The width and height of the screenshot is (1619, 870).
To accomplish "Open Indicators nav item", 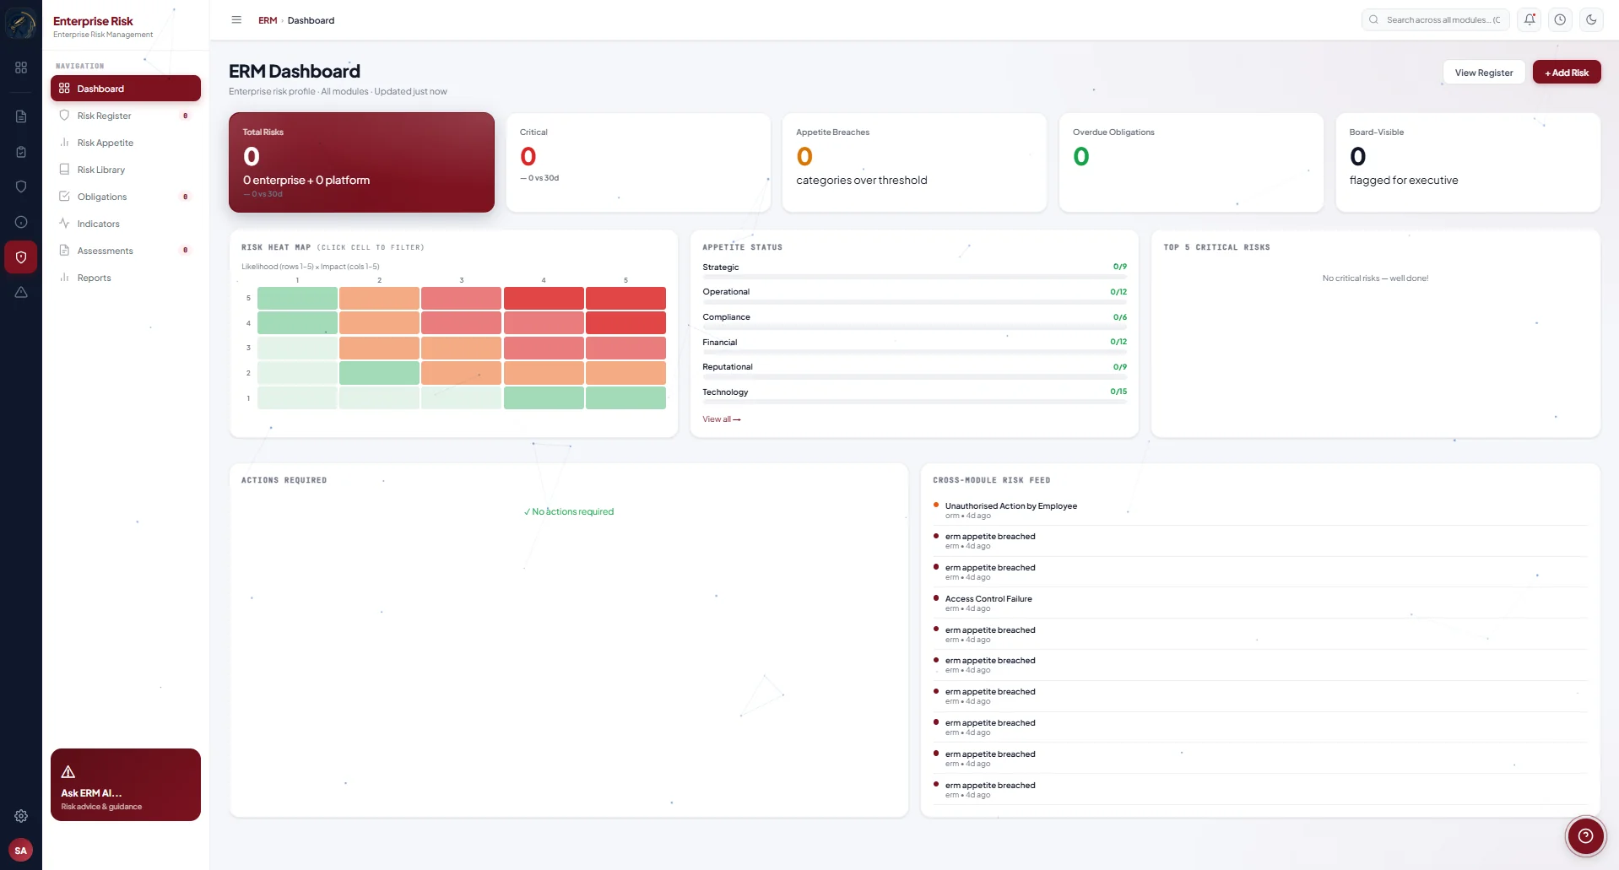I will tap(126, 224).
